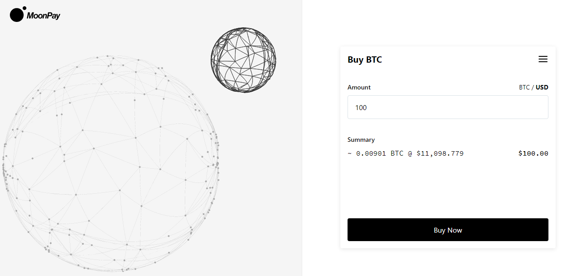
Task: Switch amount currency to BTC
Action: [524, 87]
